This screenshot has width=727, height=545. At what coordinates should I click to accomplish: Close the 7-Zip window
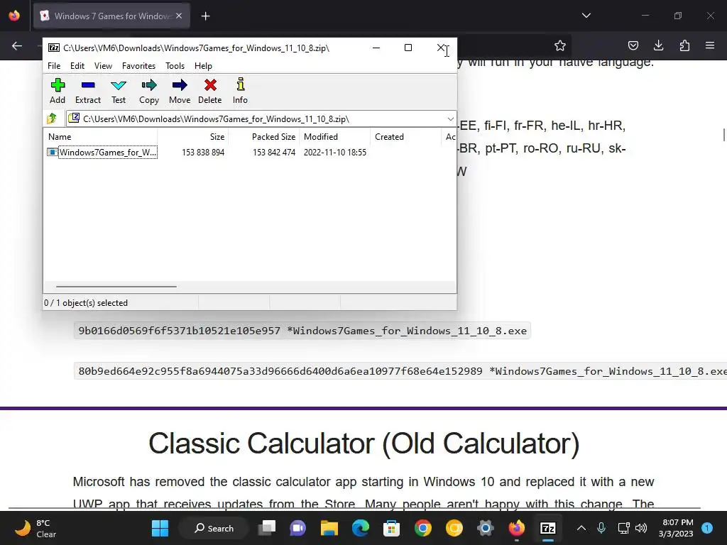pyautogui.click(x=441, y=48)
